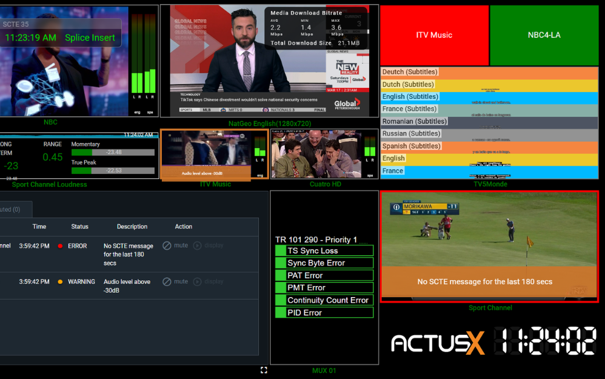Click the SCTE 35 Splice Insert overlay
This screenshot has height=379, width=605.
click(61, 33)
